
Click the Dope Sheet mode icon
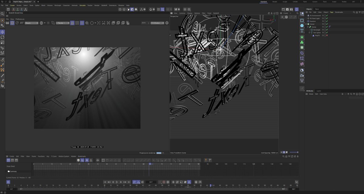coord(9,160)
